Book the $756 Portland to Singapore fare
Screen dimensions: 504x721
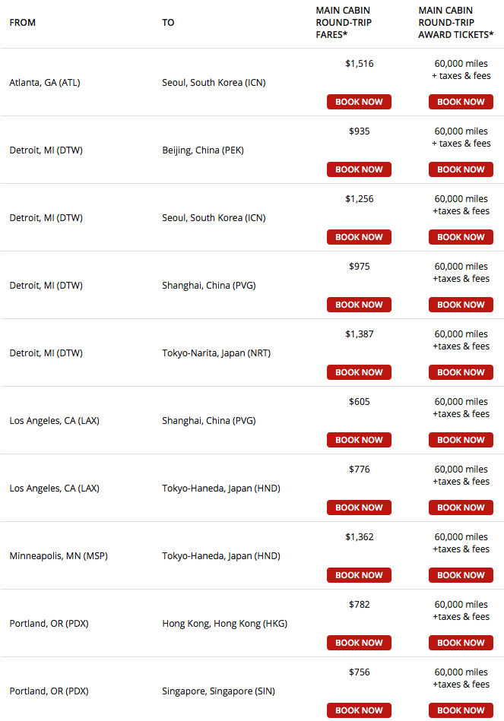click(x=359, y=710)
